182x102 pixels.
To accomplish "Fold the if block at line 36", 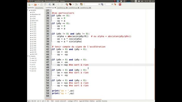I will [x=51, y=34].
